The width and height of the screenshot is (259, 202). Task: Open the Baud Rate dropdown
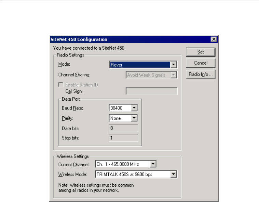134,108
